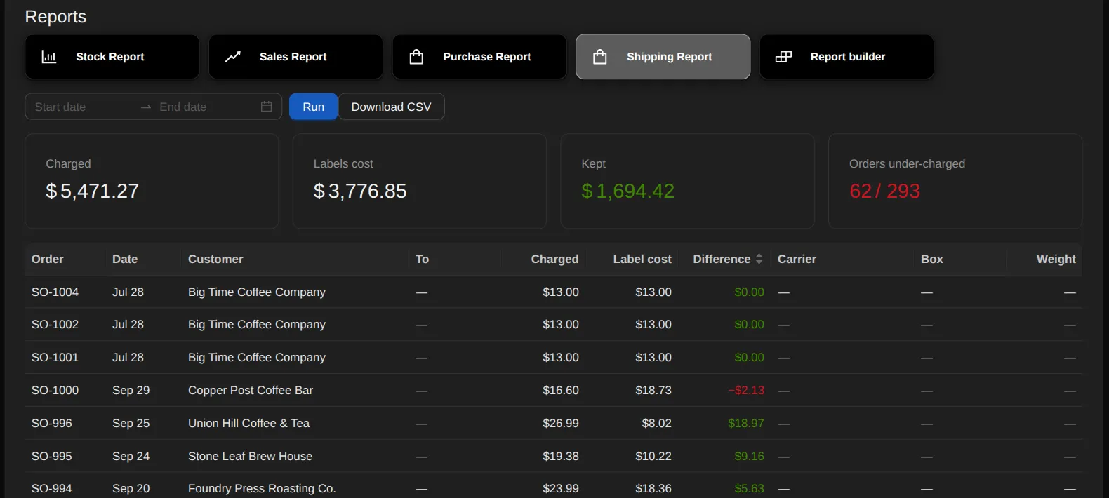The height and width of the screenshot is (498, 1109).
Task: Open the Report builder tab
Action: click(846, 57)
